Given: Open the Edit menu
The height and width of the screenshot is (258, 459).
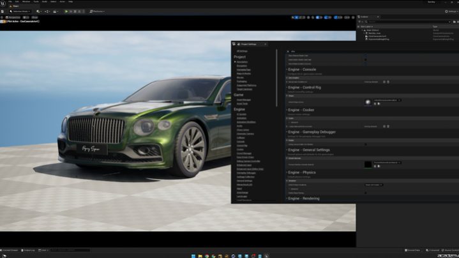Looking at the screenshot, I should point(17,2).
